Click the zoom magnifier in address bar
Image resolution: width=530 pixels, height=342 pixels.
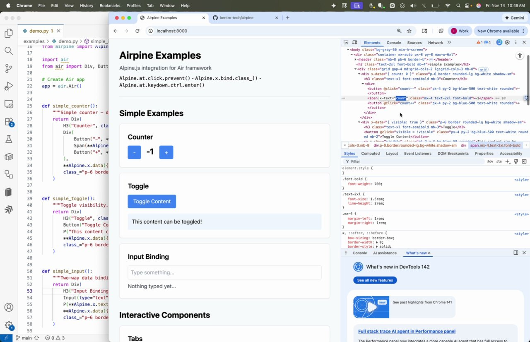(399, 31)
